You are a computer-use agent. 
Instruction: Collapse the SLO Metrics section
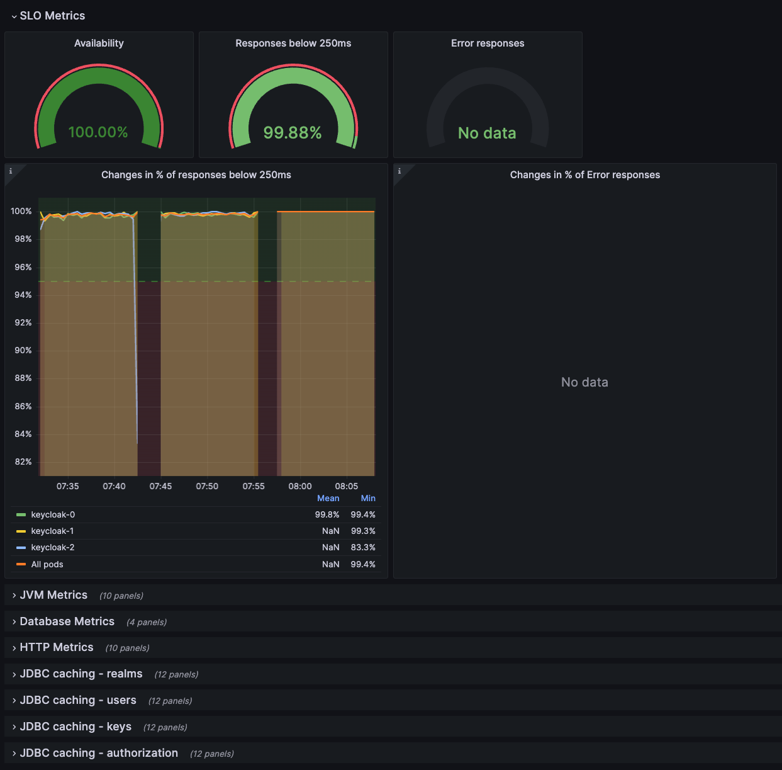point(52,15)
